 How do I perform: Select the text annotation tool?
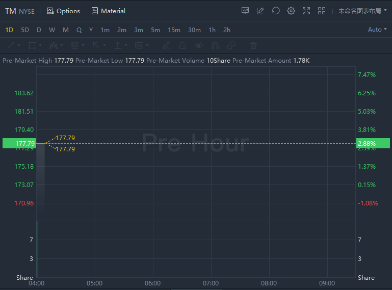(139, 45)
